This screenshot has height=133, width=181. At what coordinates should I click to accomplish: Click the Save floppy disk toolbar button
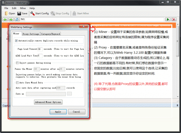click(22, 14)
